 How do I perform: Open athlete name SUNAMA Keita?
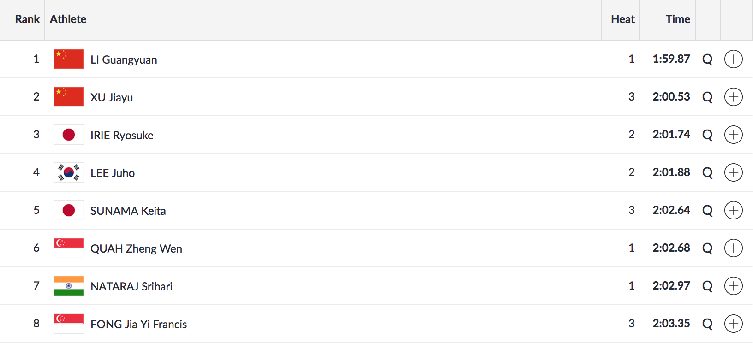[x=128, y=211]
